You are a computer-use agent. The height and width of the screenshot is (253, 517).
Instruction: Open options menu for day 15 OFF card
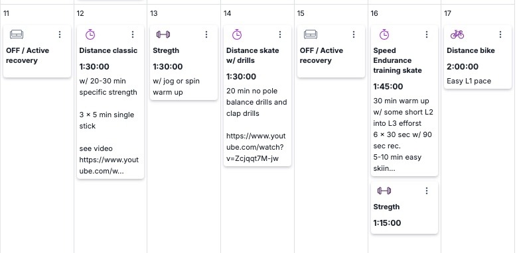354,34
